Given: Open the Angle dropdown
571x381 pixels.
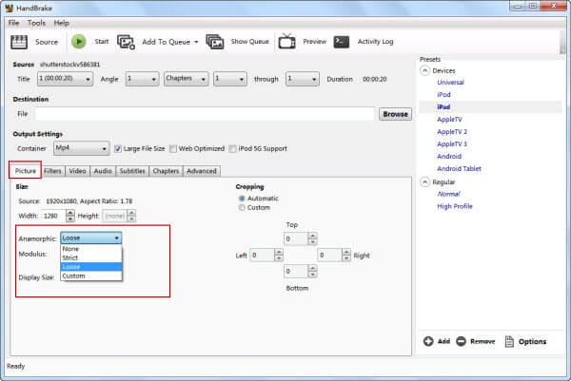Looking at the screenshot, I should point(142,79).
